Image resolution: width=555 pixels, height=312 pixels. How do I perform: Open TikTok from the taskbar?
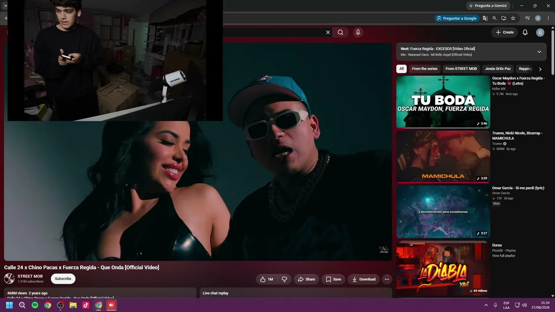point(86,305)
